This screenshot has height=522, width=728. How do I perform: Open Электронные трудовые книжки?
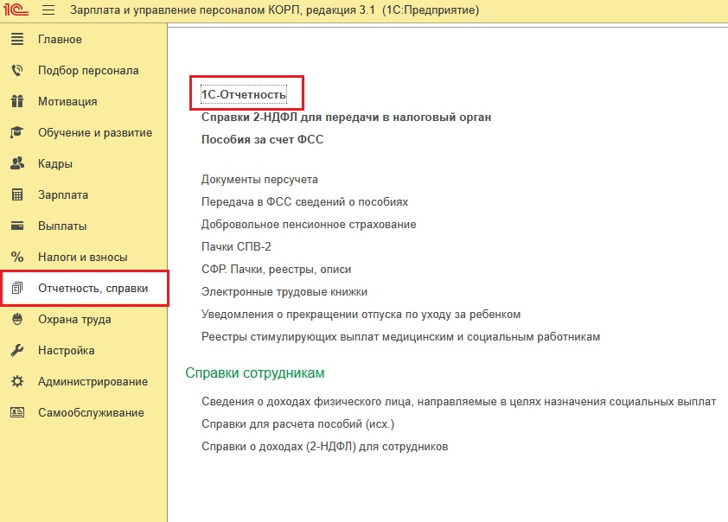284,292
